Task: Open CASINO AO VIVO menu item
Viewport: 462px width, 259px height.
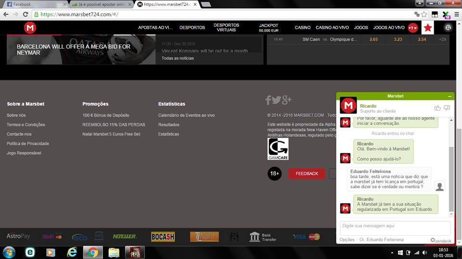Action: tap(332, 28)
